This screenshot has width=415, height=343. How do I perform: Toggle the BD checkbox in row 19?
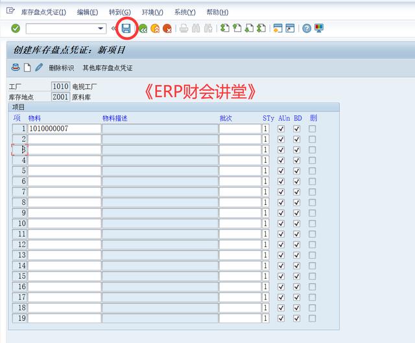pos(296,318)
